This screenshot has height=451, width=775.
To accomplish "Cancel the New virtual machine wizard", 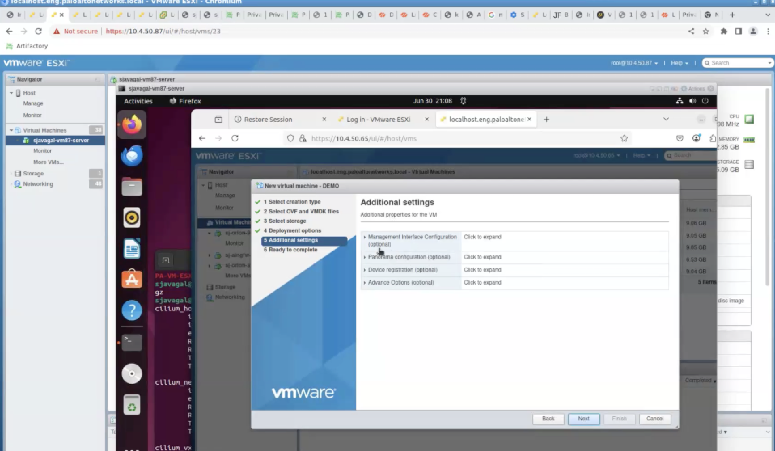I will [x=654, y=419].
